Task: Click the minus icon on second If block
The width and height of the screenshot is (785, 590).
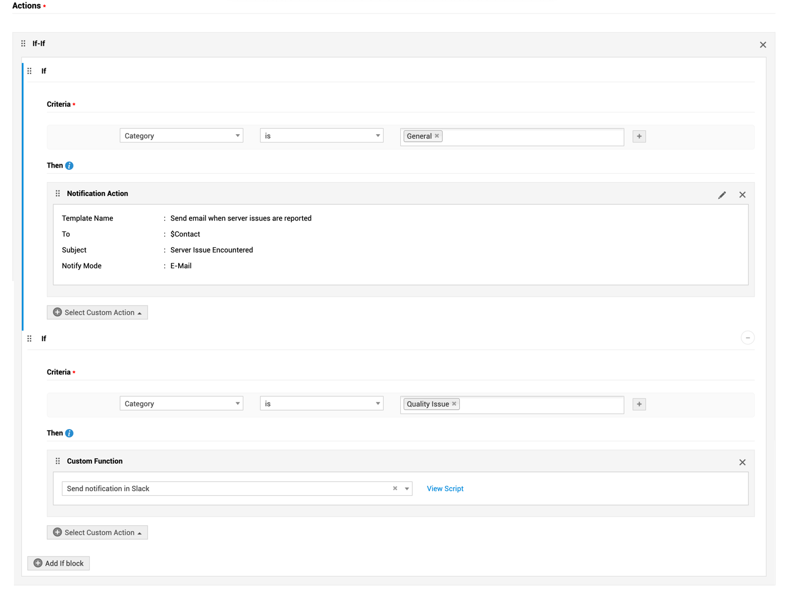Action: 747,338
